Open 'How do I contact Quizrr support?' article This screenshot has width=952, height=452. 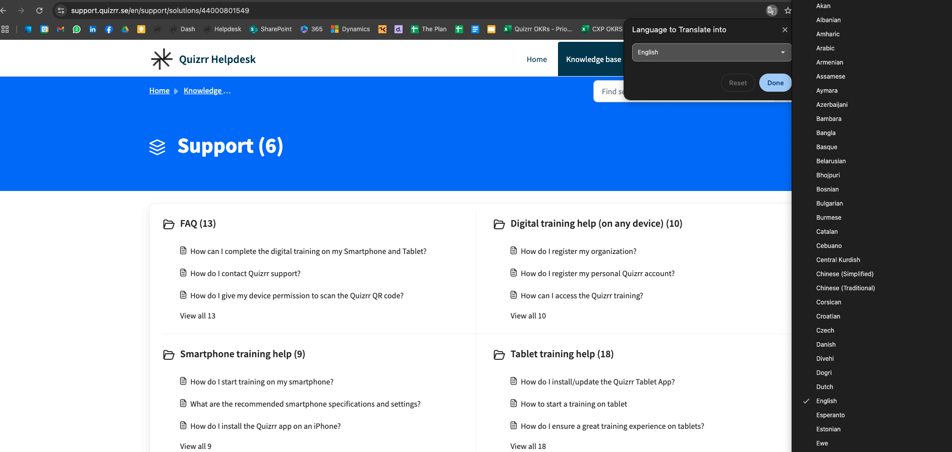point(245,274)
